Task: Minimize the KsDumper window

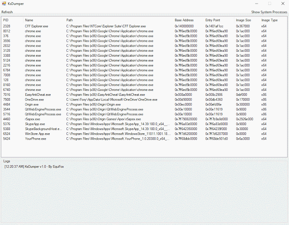Action: click(x=256, y=4)
